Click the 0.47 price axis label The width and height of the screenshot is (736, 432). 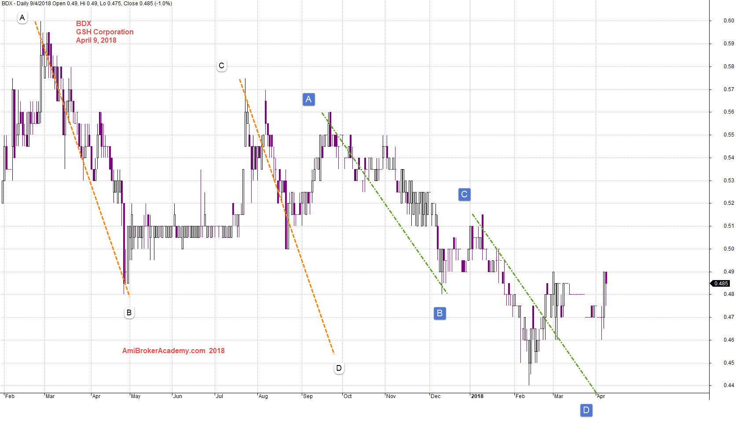point(729,317)
